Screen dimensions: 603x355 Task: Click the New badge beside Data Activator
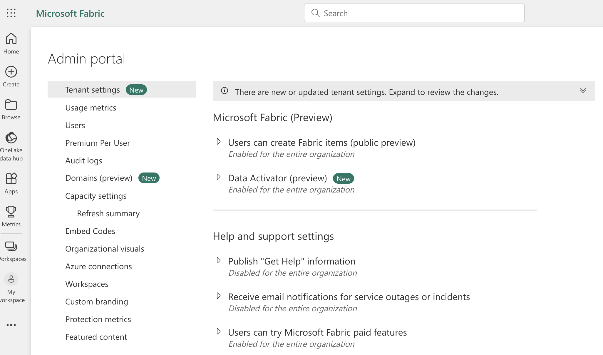344,178
